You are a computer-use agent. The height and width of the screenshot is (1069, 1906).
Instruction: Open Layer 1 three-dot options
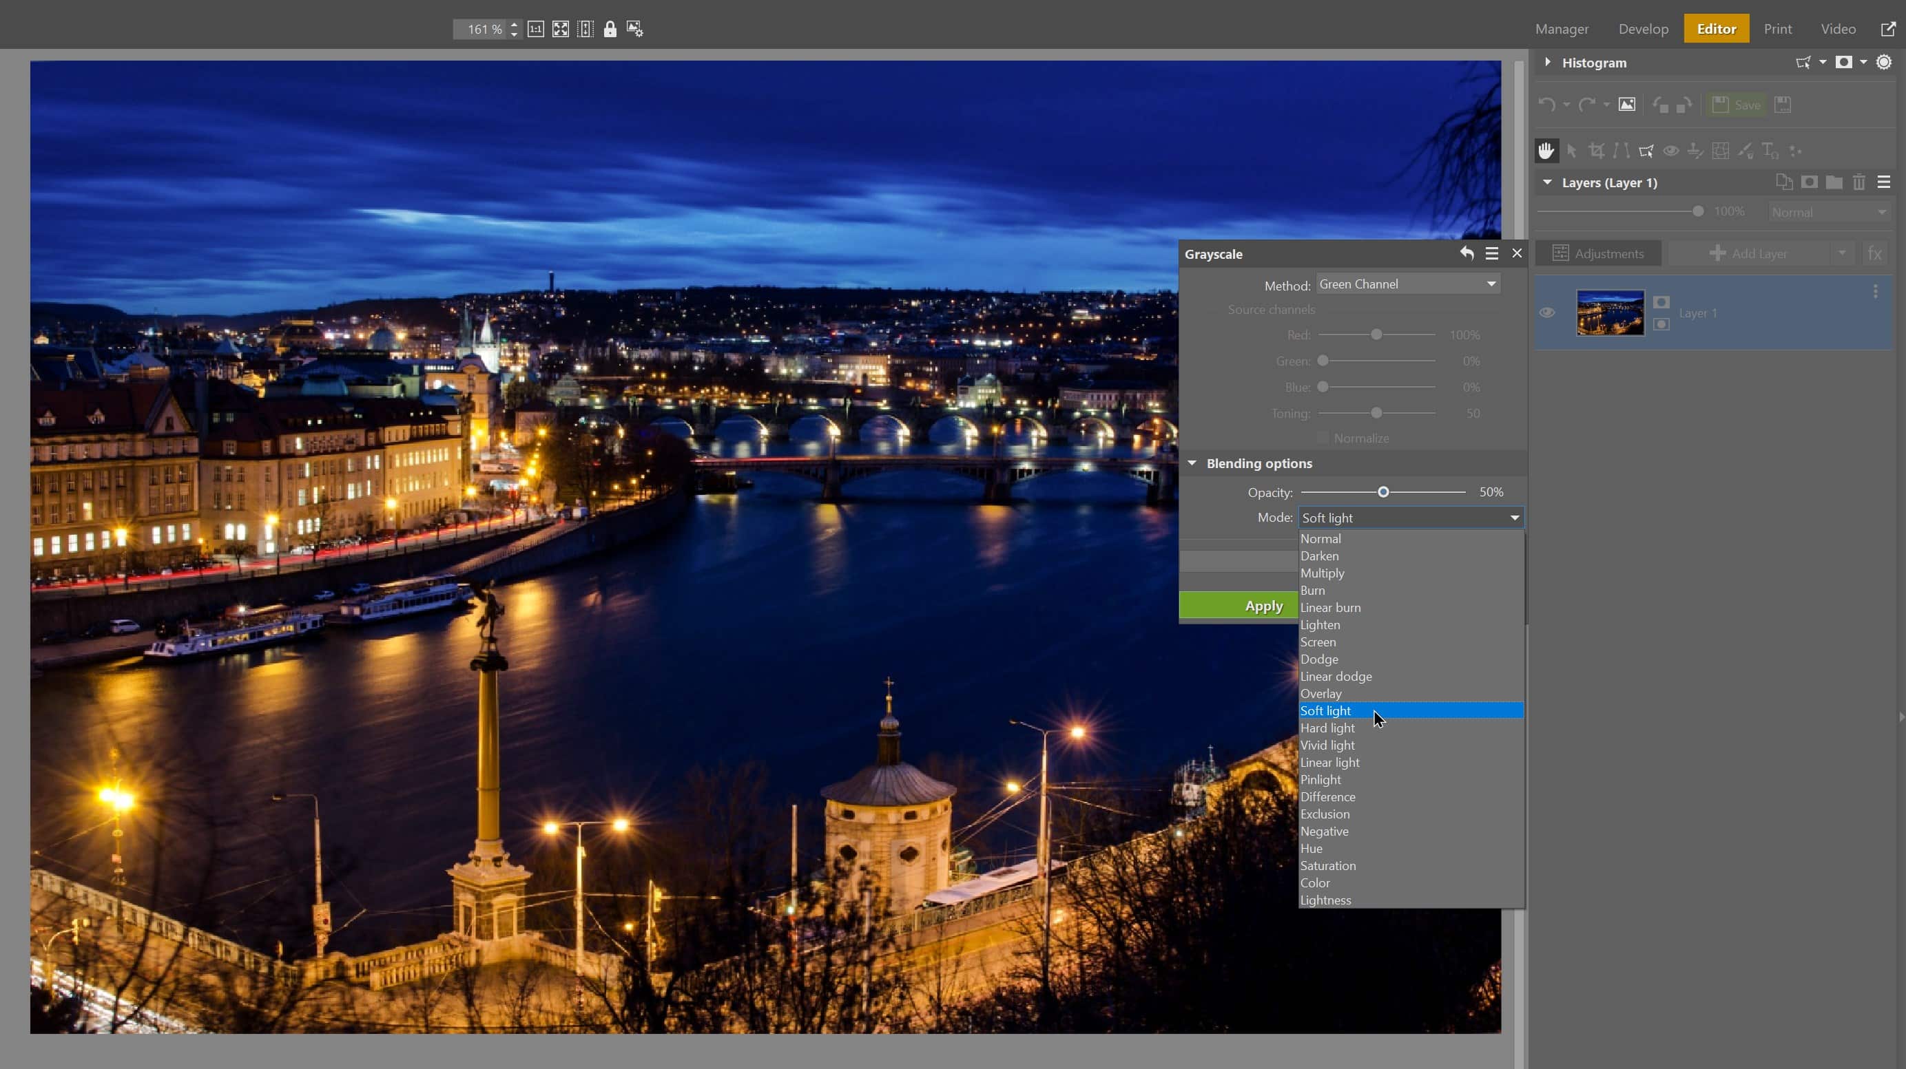(1876, 292)
